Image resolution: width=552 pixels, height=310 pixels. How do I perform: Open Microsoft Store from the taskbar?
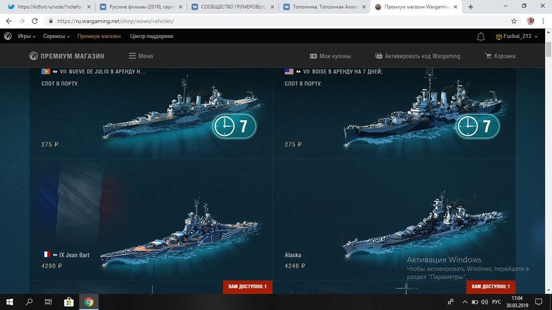point(68,302)
